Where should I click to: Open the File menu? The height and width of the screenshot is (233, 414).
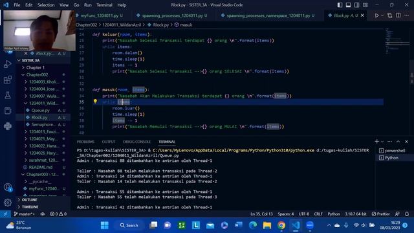pyautogui.click(x=17, y=5)
